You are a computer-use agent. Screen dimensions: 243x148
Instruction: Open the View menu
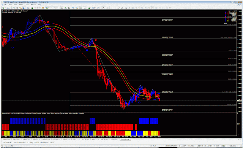pos(10,5)
